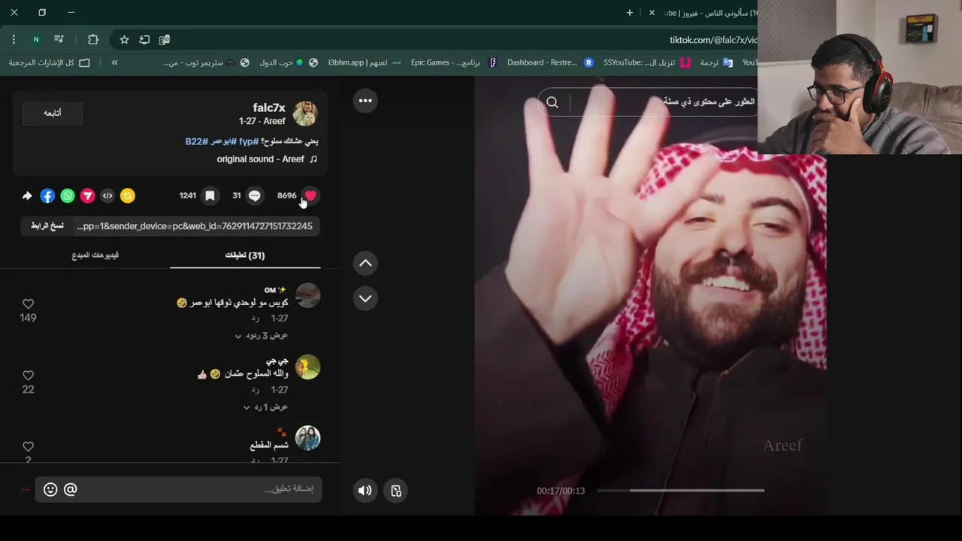
Task: Follow falc7x with the أتابعه button
Action: (x=52, y=113)
